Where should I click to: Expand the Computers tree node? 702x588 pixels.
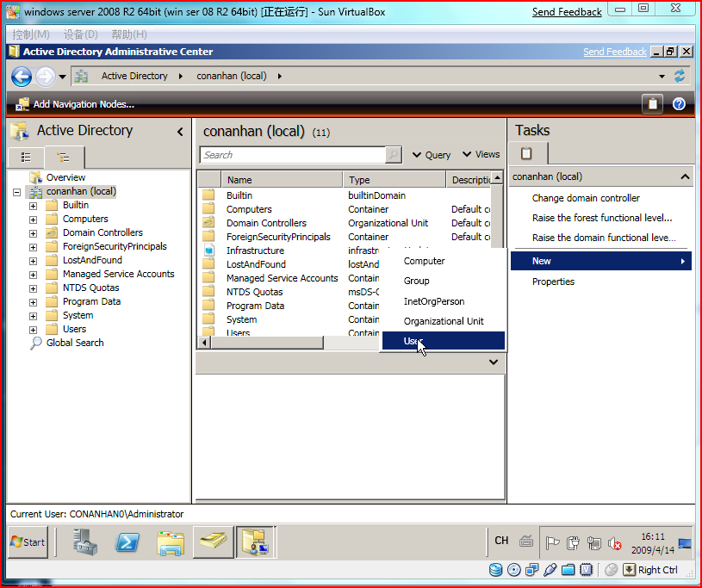coord(33,220)
